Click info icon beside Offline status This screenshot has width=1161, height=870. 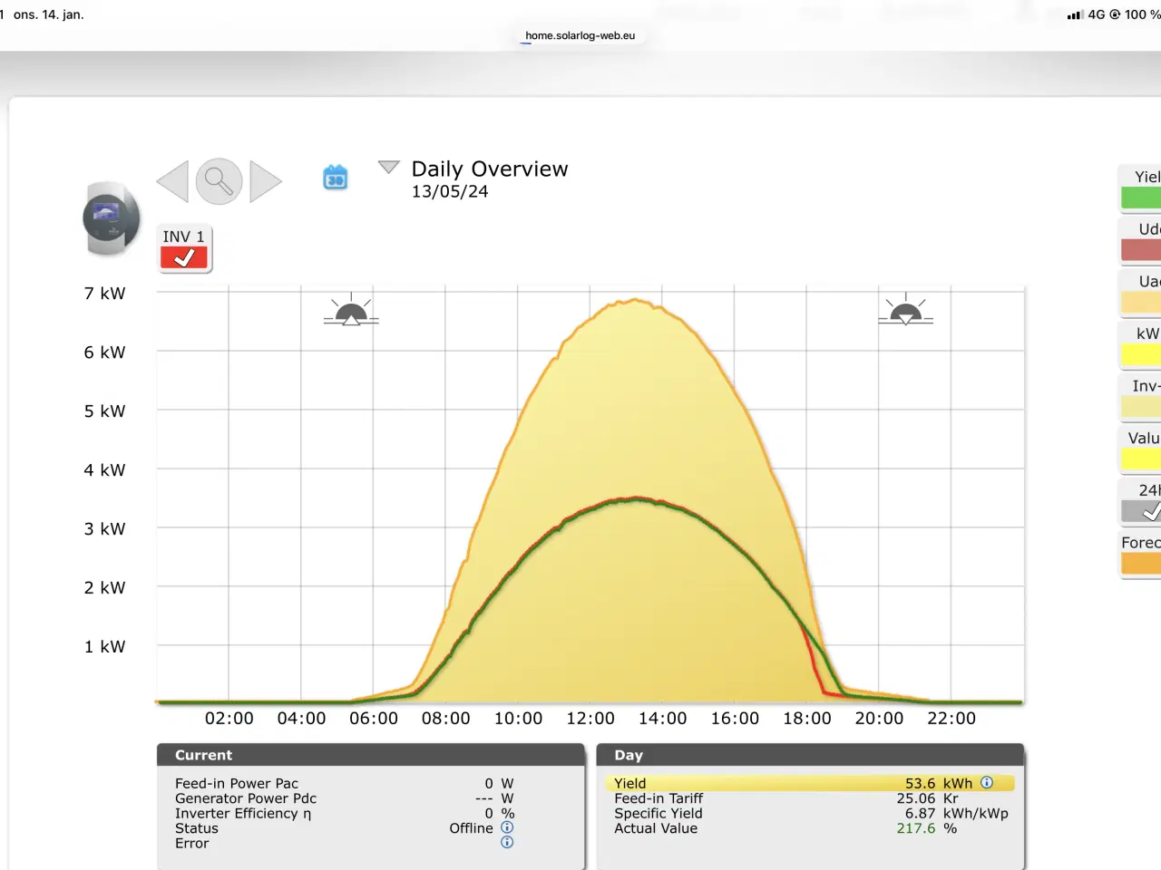coord(507,827)
